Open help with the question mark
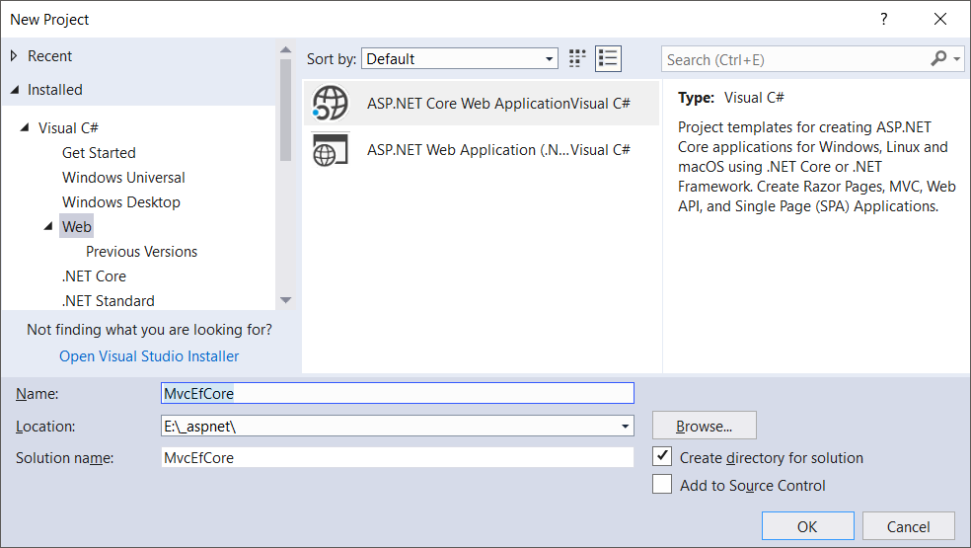This screenshot has height=548, width=971. [884, 19]
